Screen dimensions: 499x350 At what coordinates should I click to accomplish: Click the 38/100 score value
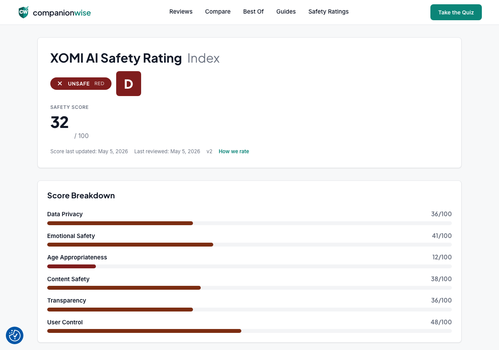(x=442, y=279)
